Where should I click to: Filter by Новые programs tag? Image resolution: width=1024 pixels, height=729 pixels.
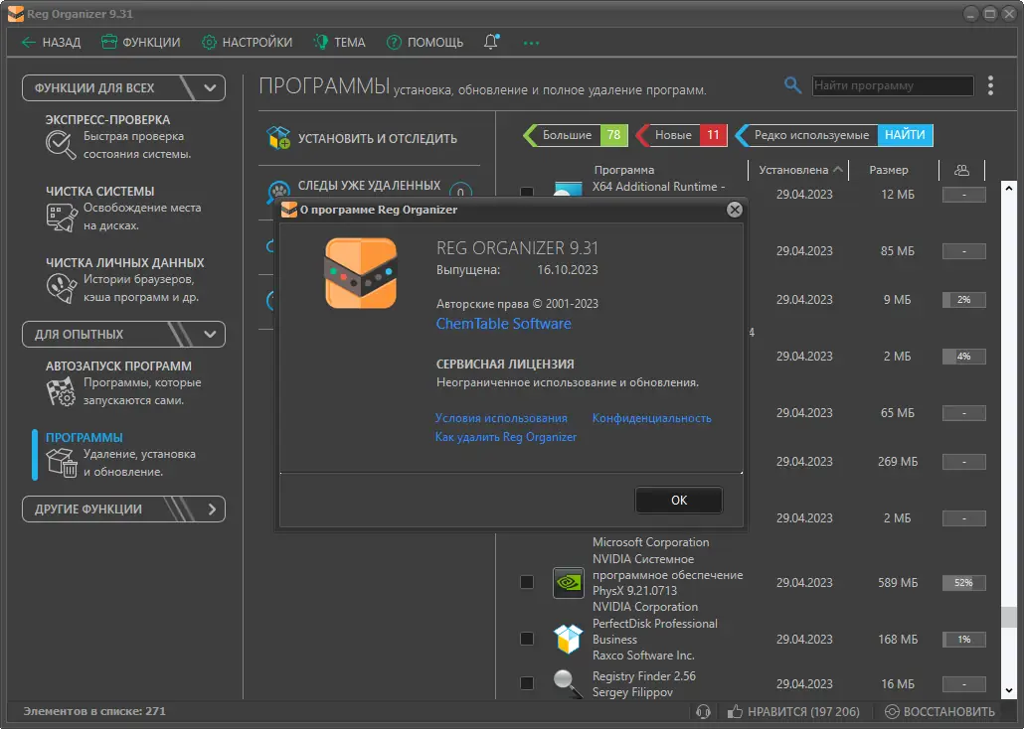click(681, 135)
